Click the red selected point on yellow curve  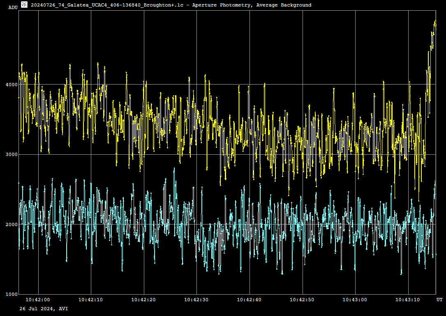435,25
